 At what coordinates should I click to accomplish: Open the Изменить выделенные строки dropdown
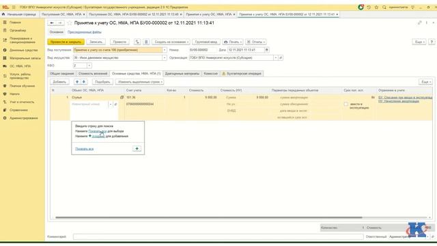139,82
